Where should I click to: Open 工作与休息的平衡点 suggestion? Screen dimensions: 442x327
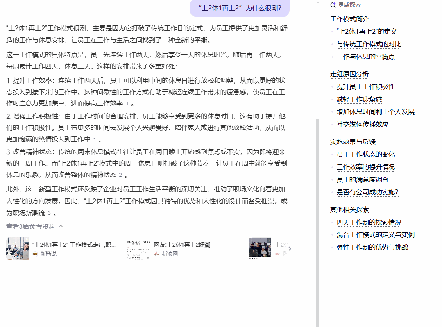point(366,57)
